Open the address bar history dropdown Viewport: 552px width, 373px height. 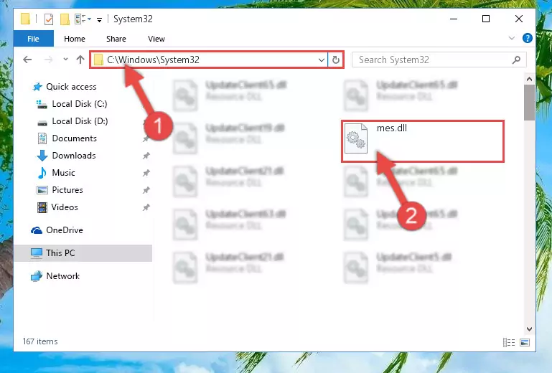tap(321, 60)
